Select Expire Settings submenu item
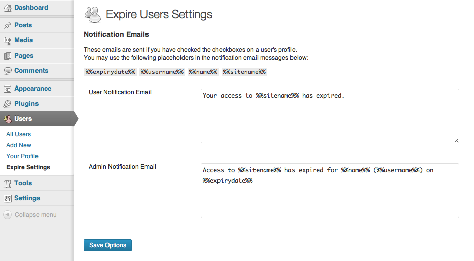 click(x=28, y=167)
